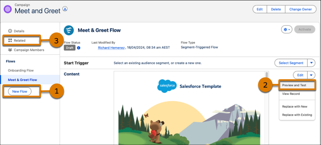Click the Related grid icon in sidebar
Viewport: 321px width, 145px height.
[10, 40]
